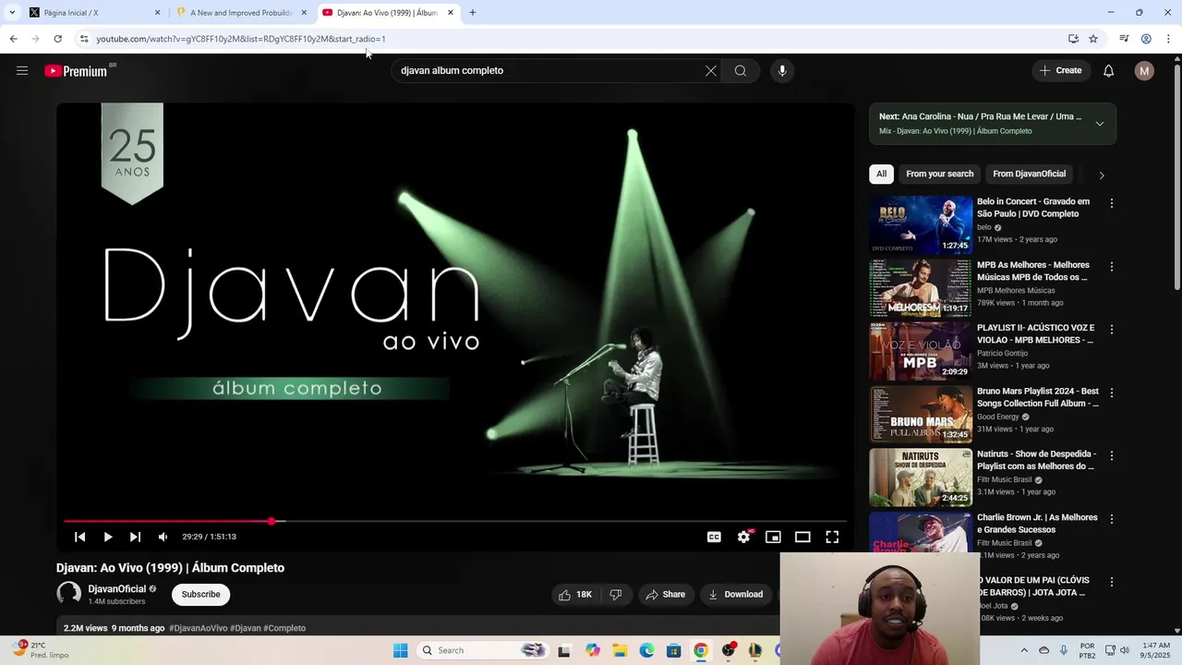Dislike the video with the thumbs down
Viewport: 1182px width, 665px height.
tap(616, 594)
